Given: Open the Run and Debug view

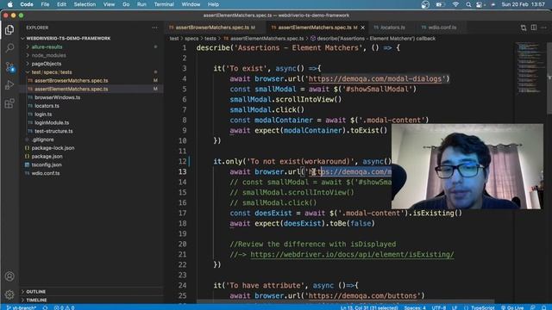Looking at the screenshot, I should [x=9, y=85].
